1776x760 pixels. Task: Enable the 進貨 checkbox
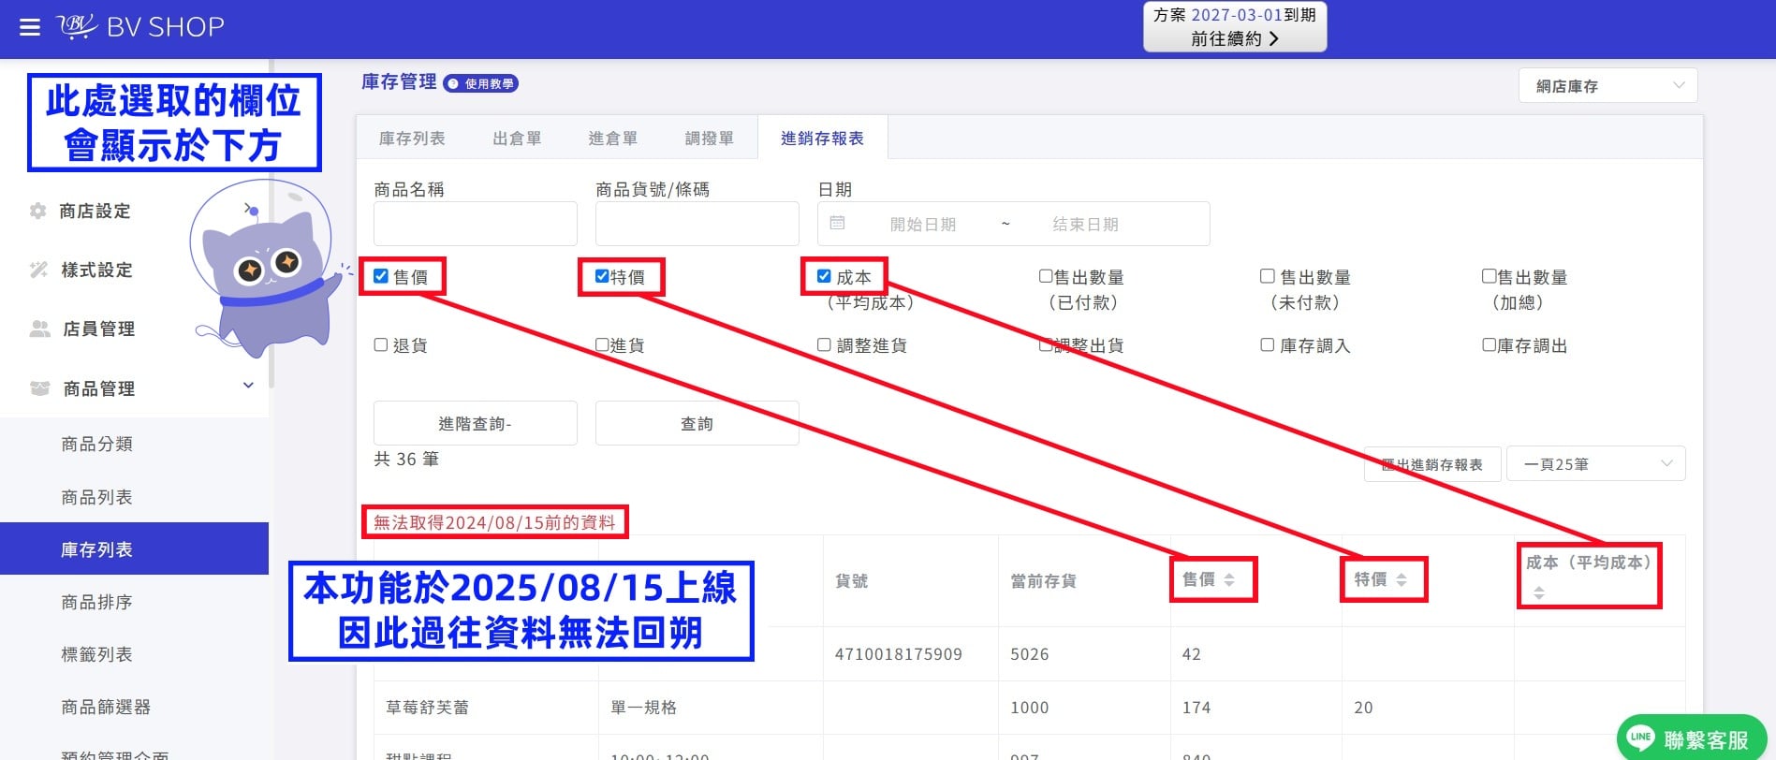[602, 345]
